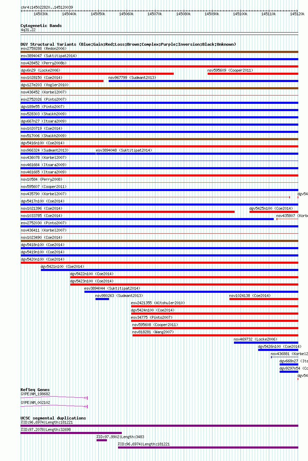Click the nsv517006 (Shaikh2009) variant label

(44, 136)
